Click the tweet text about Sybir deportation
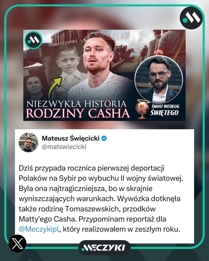Viewport: 209px width, 261px height. (x=101, y=199)
